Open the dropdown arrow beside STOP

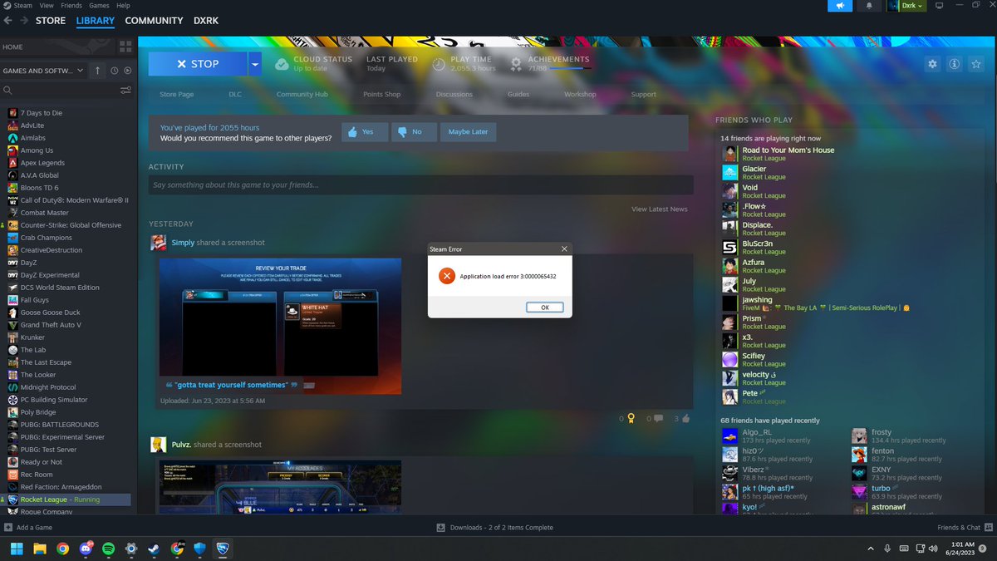[x=255, y=63]
